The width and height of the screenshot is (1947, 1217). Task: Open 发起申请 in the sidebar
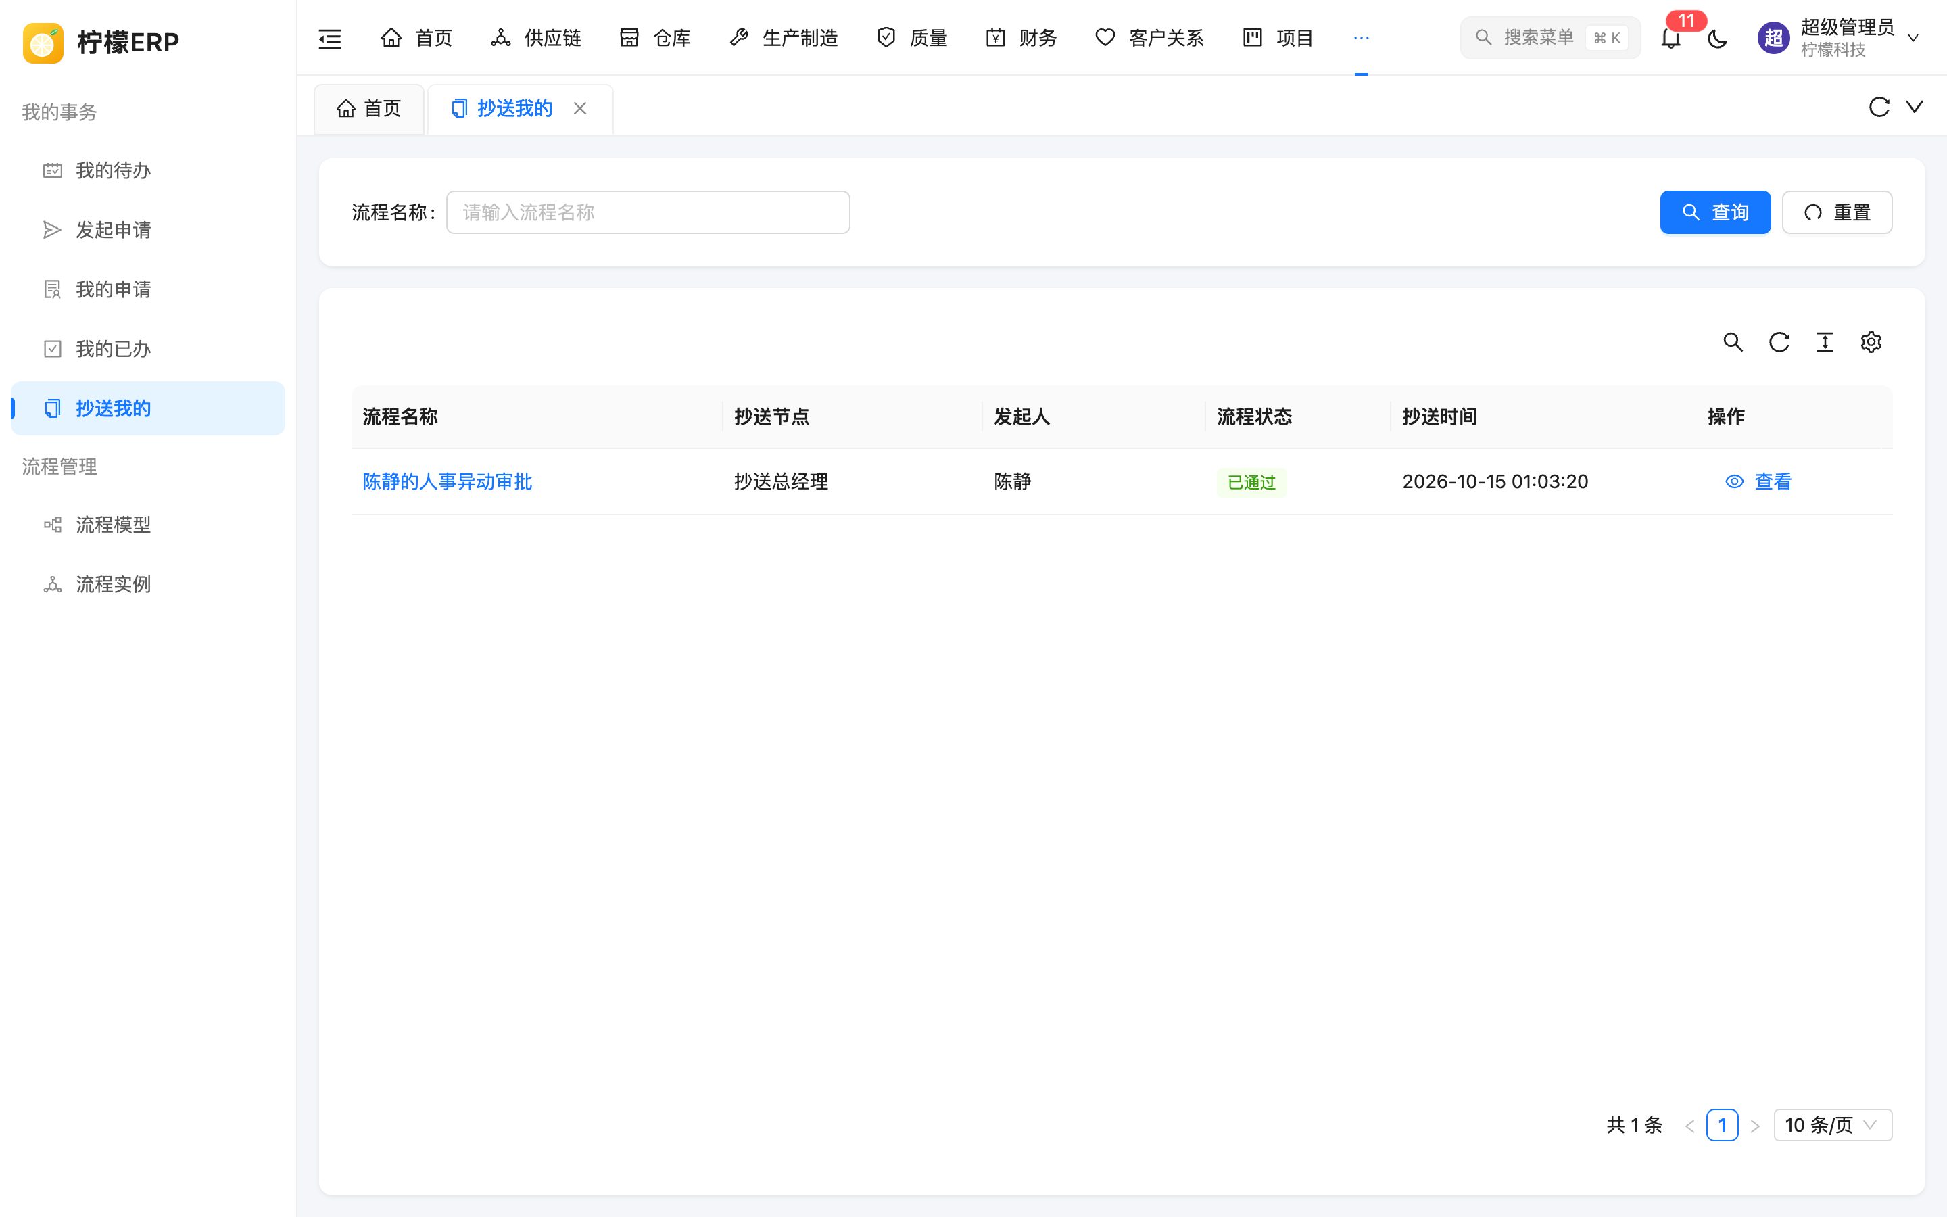coord(148,230)
